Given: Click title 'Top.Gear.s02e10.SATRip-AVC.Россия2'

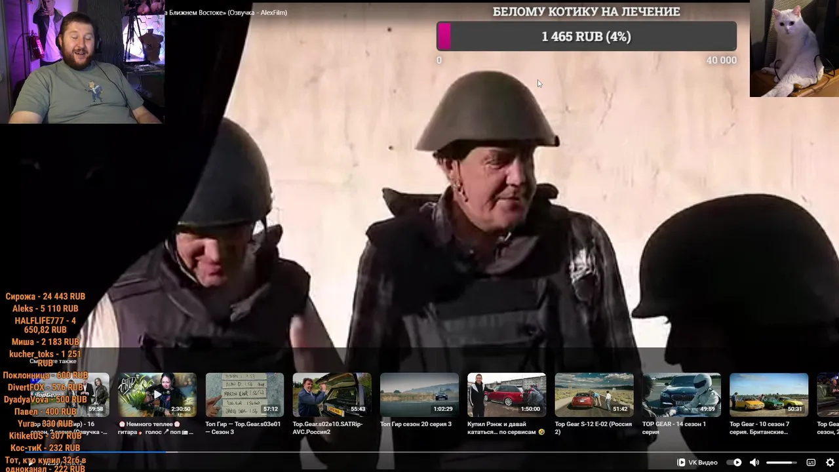Looking at the screenshot, I should pos(328,428).
